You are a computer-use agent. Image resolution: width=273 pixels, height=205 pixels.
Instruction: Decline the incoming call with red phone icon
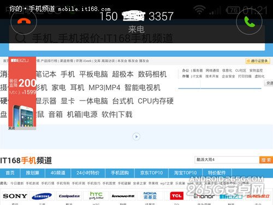click(x=24, y=21)
